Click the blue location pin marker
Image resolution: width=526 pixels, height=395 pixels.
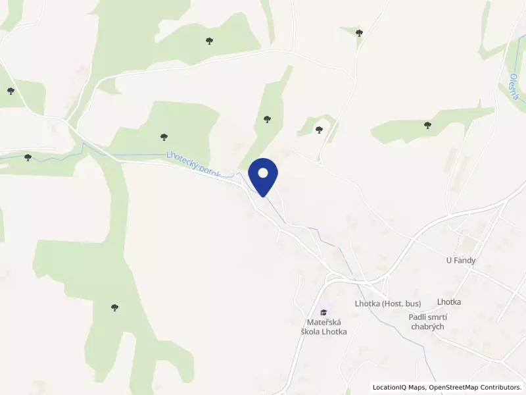pos(263,177)
